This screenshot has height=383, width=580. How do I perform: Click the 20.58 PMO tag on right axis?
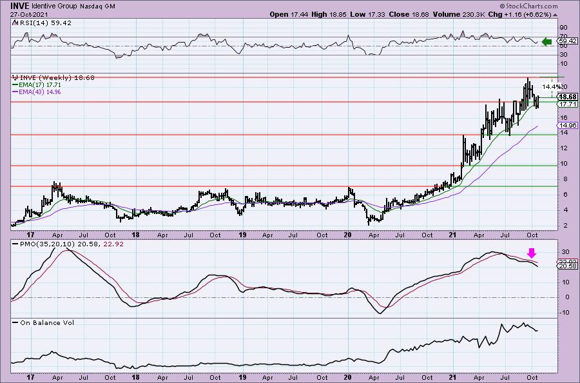point(568,266)
